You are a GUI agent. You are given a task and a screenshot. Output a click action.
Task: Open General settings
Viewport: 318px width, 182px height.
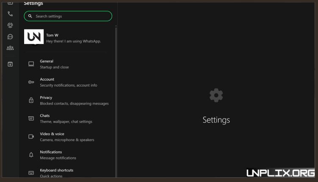[68, 64]
